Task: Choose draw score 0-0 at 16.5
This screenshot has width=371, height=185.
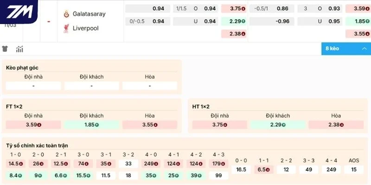Action: tap(241, 170)
